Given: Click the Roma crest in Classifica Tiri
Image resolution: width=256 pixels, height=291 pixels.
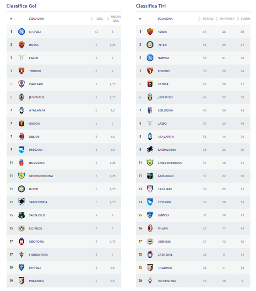Looking at the screenshot, I should 150,32.
